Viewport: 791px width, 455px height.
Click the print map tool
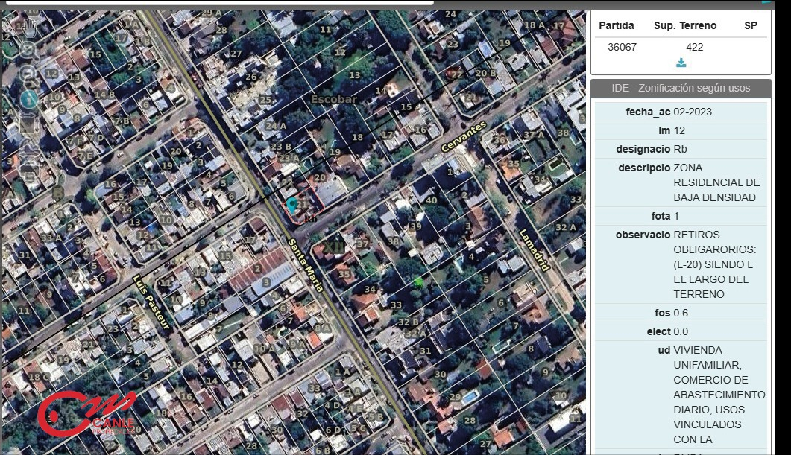tap(28, 174)
